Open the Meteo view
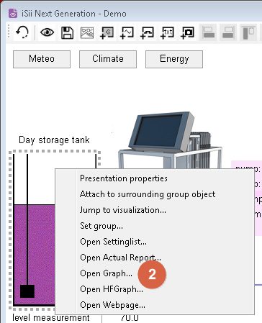Image resolution: width=262 pixels, height=323 pixels. pyautogui.click(x=42, y=59)
